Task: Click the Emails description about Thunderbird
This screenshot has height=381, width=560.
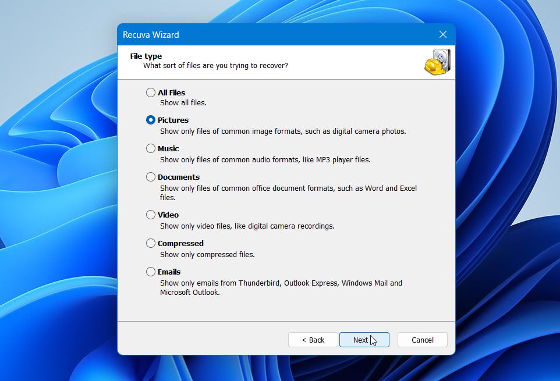Action: 281,283
